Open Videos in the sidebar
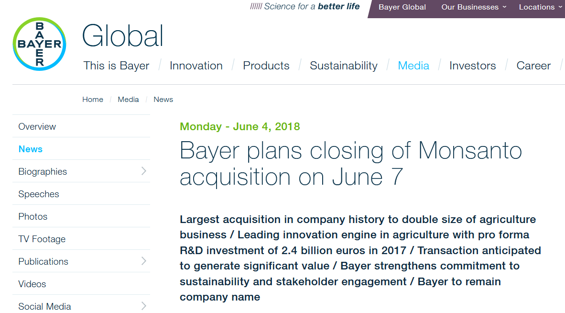This screenshot has width=565, height=313. point(32,284)
